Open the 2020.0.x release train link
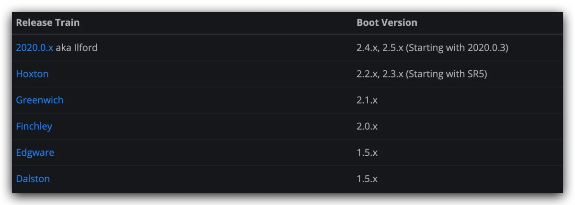Screen dimensions: 575x205 click(x=34, y=48)
